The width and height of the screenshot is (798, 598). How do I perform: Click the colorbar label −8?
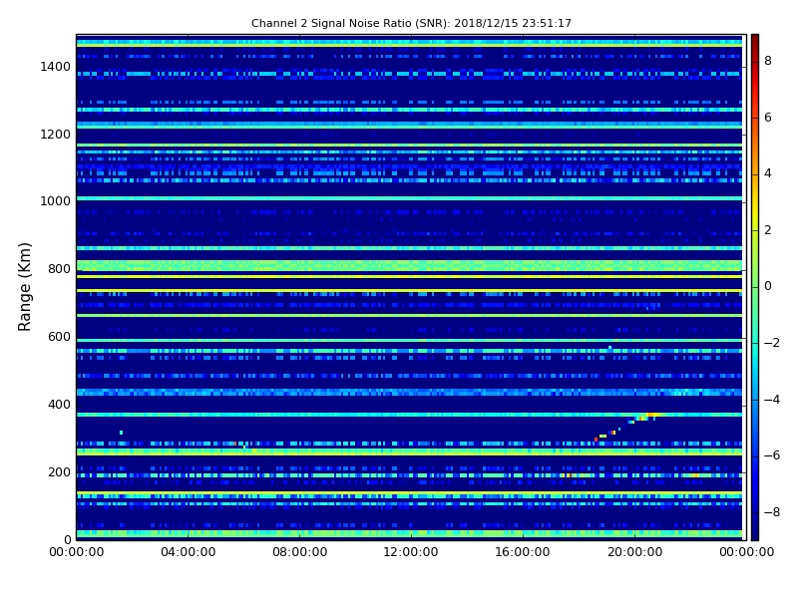(x=772, y=512)
